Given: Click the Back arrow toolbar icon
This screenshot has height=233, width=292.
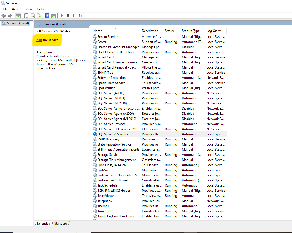Looking at the screenshot, I should click(4, 16).
